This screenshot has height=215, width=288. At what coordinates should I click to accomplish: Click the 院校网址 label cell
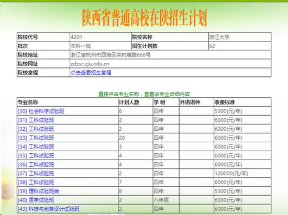click(43, 63)
